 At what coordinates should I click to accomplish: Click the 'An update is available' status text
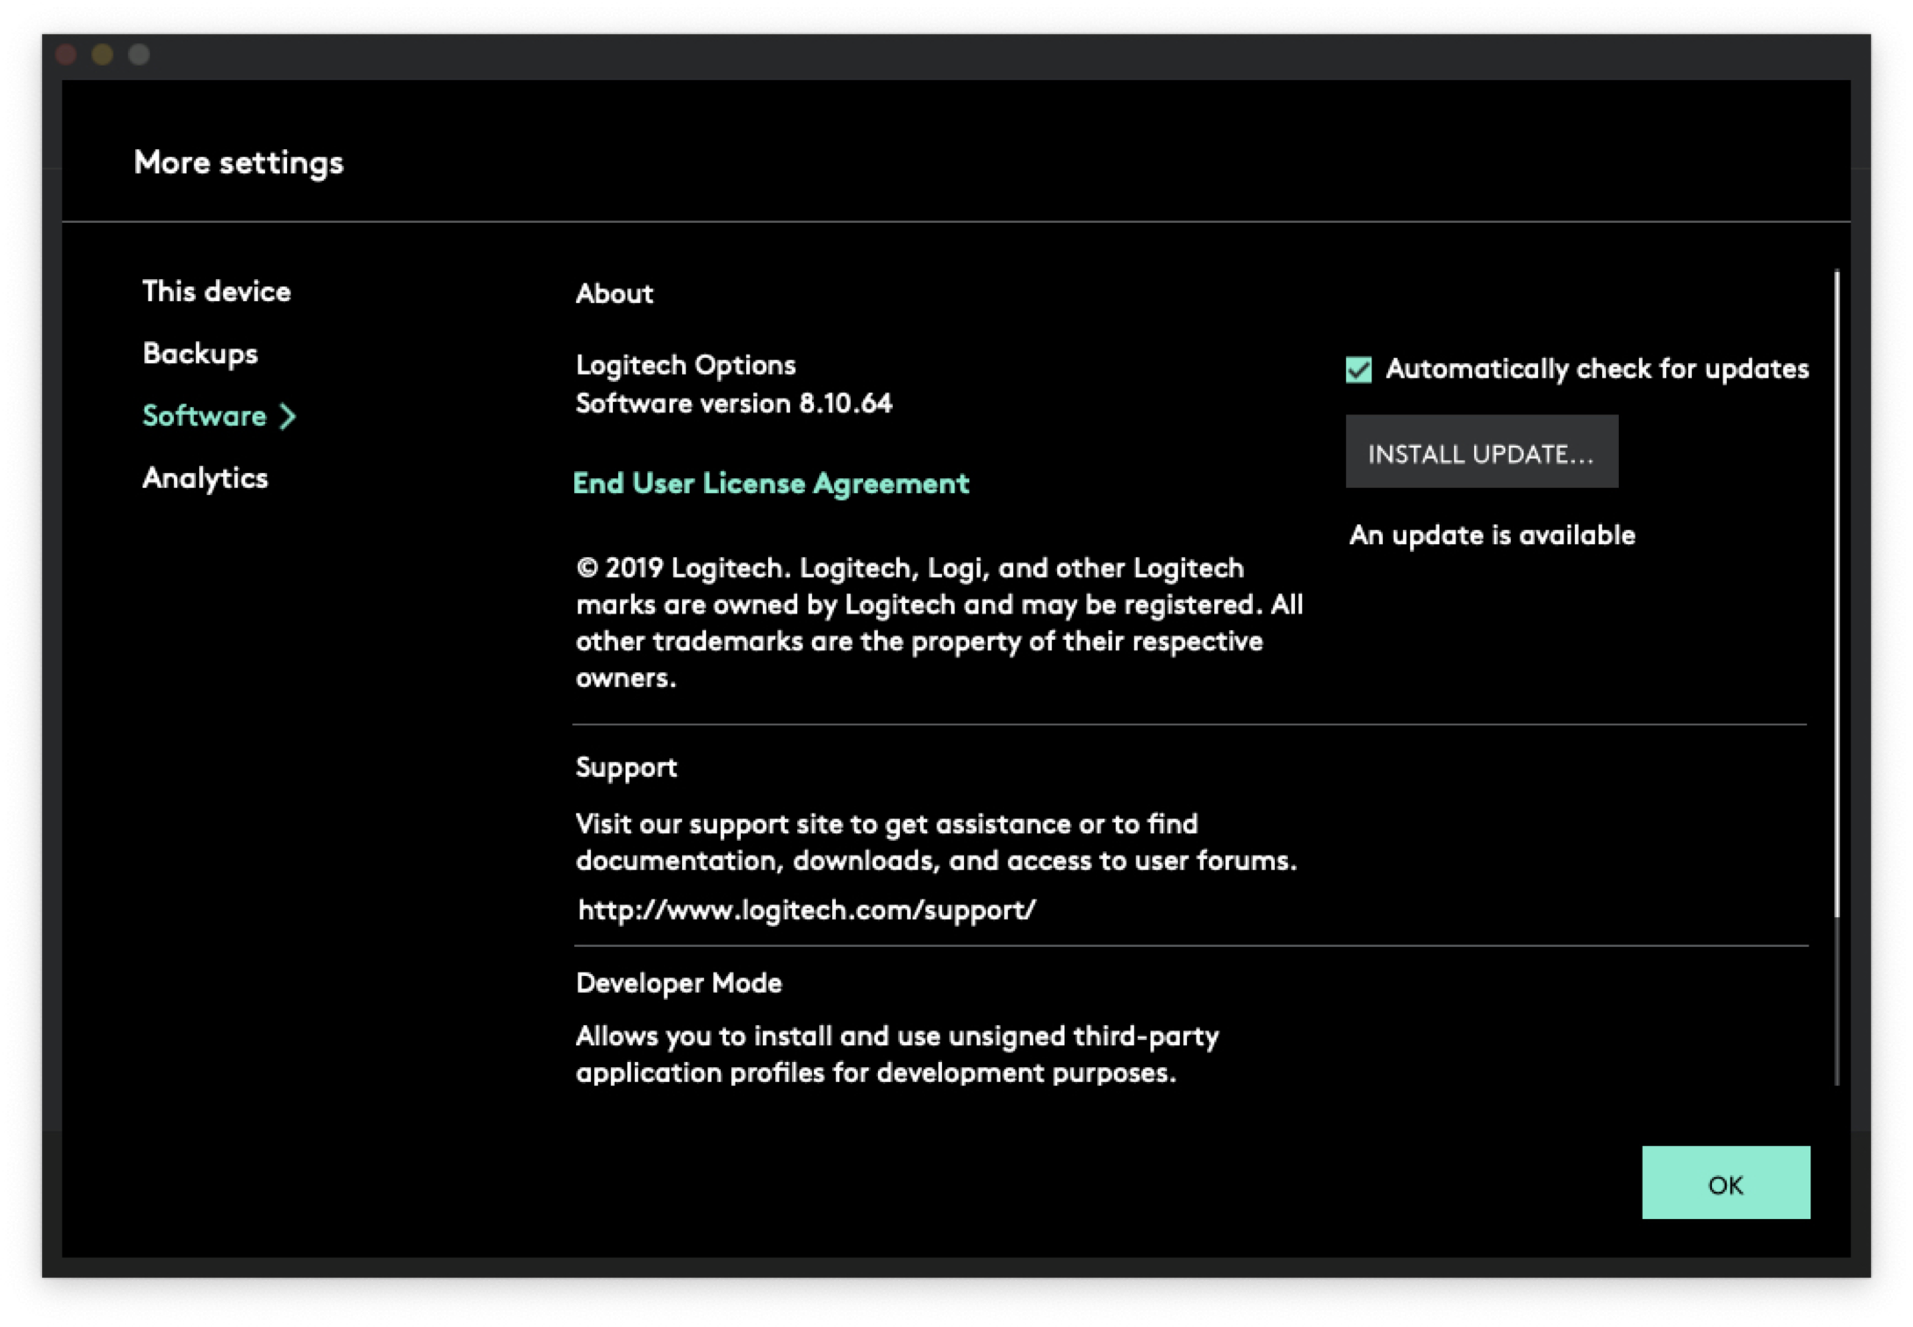coord(1492,535)
